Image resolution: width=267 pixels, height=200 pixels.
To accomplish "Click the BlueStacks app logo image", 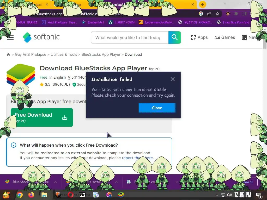I will (x=21, y=74).
